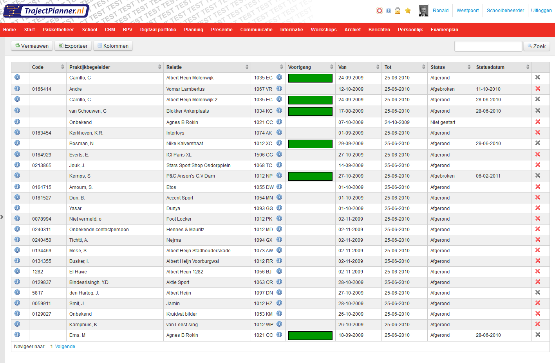Sort by the postcode column arrows
The height and width of the screenshot is (363, 555).
coord(281,67)
